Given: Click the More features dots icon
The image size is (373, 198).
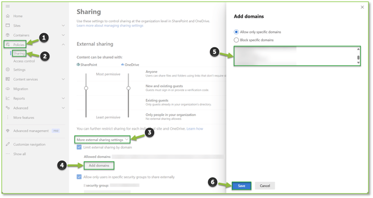Looking at the screenshot, I should (8, 117).
